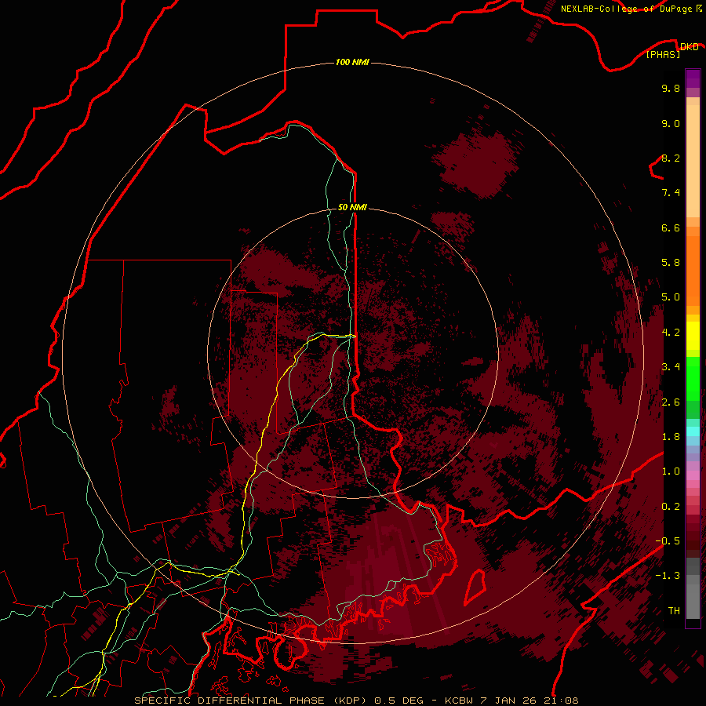Pick the purple top segment of color bar

(693, 78)
